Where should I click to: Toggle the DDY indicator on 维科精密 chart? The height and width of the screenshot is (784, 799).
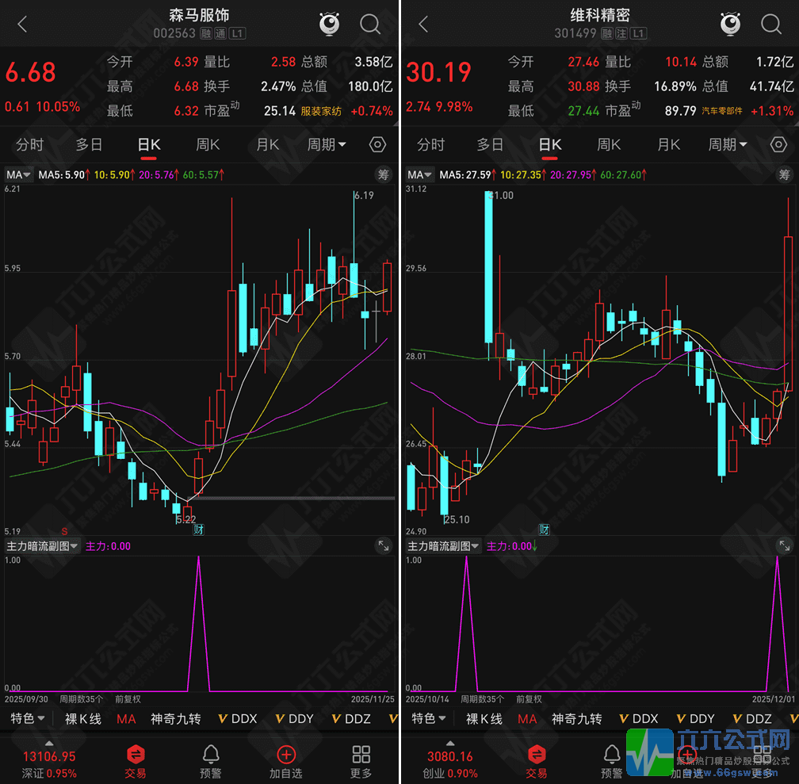[x=696, y=719]
